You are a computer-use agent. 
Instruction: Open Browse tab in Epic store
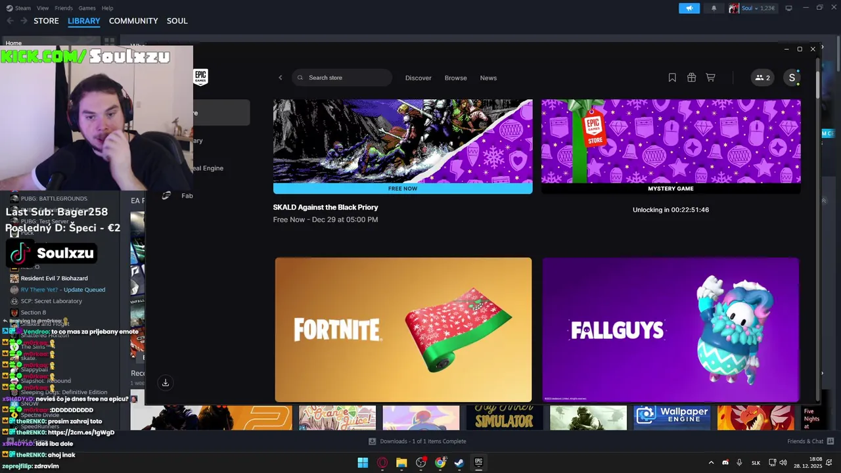[x=455, y=78]
